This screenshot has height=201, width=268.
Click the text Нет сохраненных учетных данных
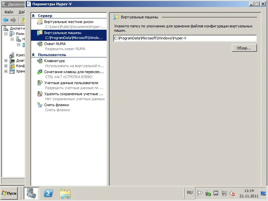click(x=75, y=99)
